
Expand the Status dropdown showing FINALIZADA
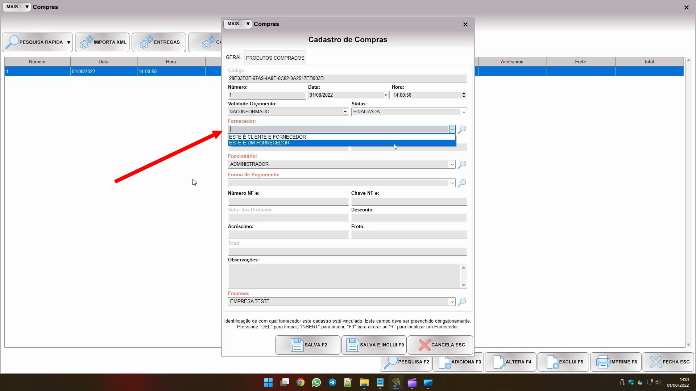tap(463, 112)
